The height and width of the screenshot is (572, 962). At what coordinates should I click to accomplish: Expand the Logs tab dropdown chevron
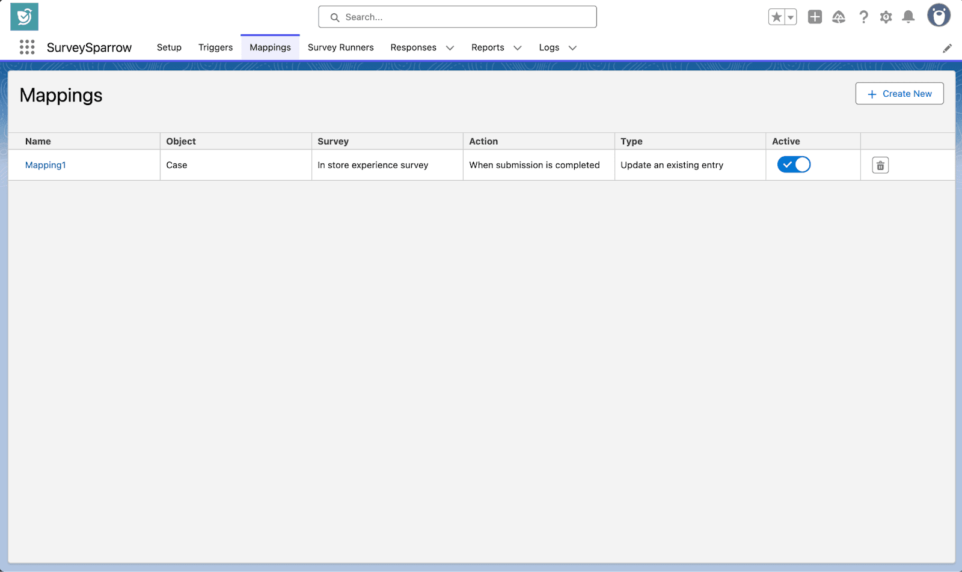click(572, 48)
